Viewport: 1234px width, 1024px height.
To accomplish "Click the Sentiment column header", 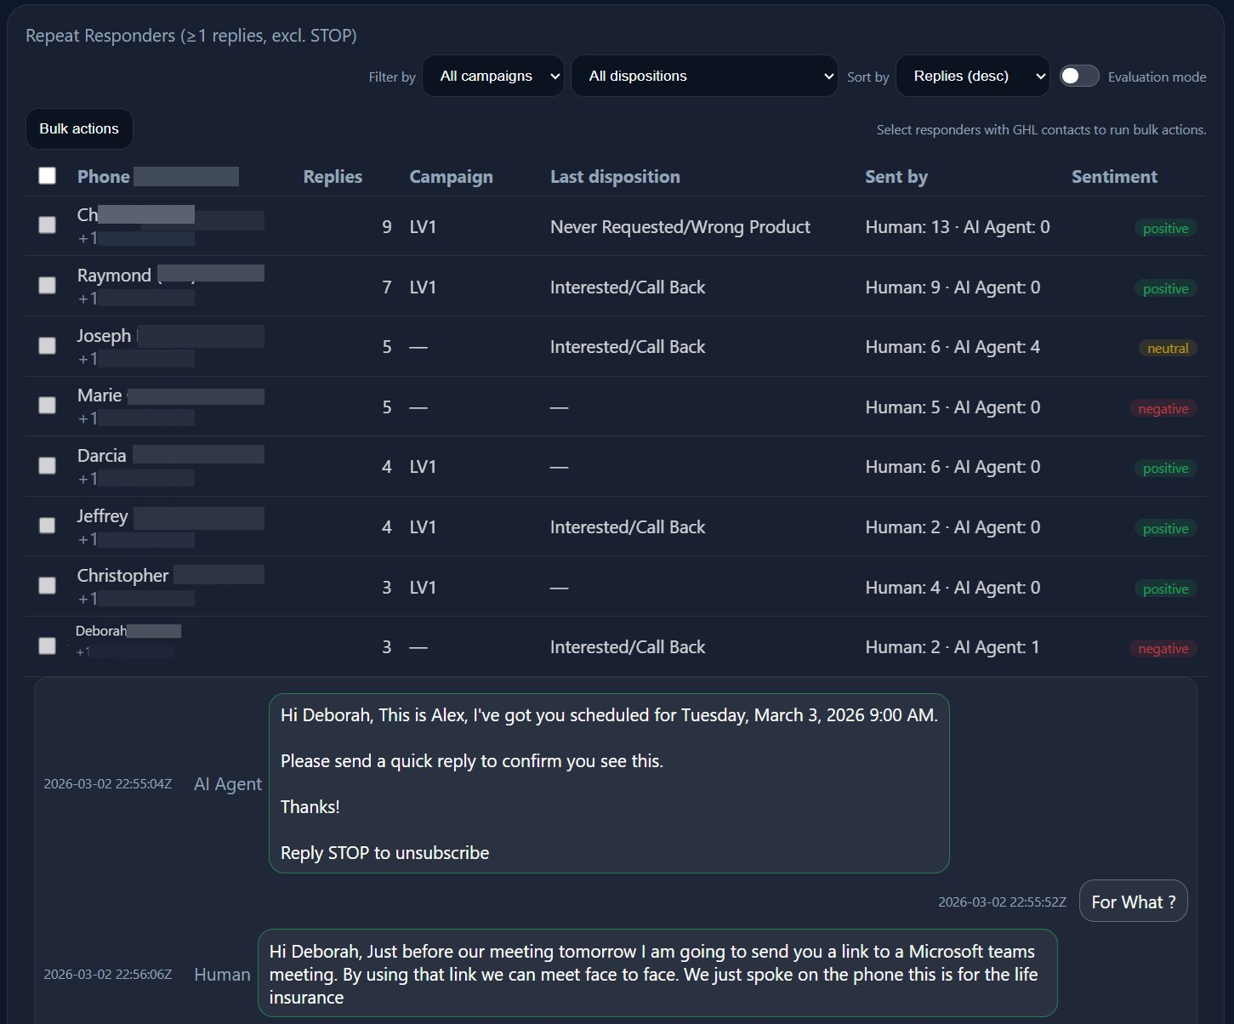I will click(x=1114, y=176).
